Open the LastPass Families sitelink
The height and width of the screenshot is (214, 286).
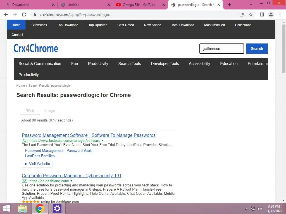[40, 156]
